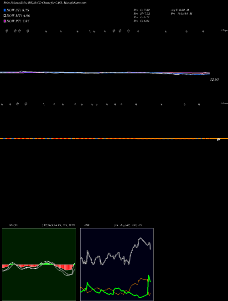Viewport: 228px width, 301px height.
Task: Click the 12.63 price label
Action: point(214,79)
